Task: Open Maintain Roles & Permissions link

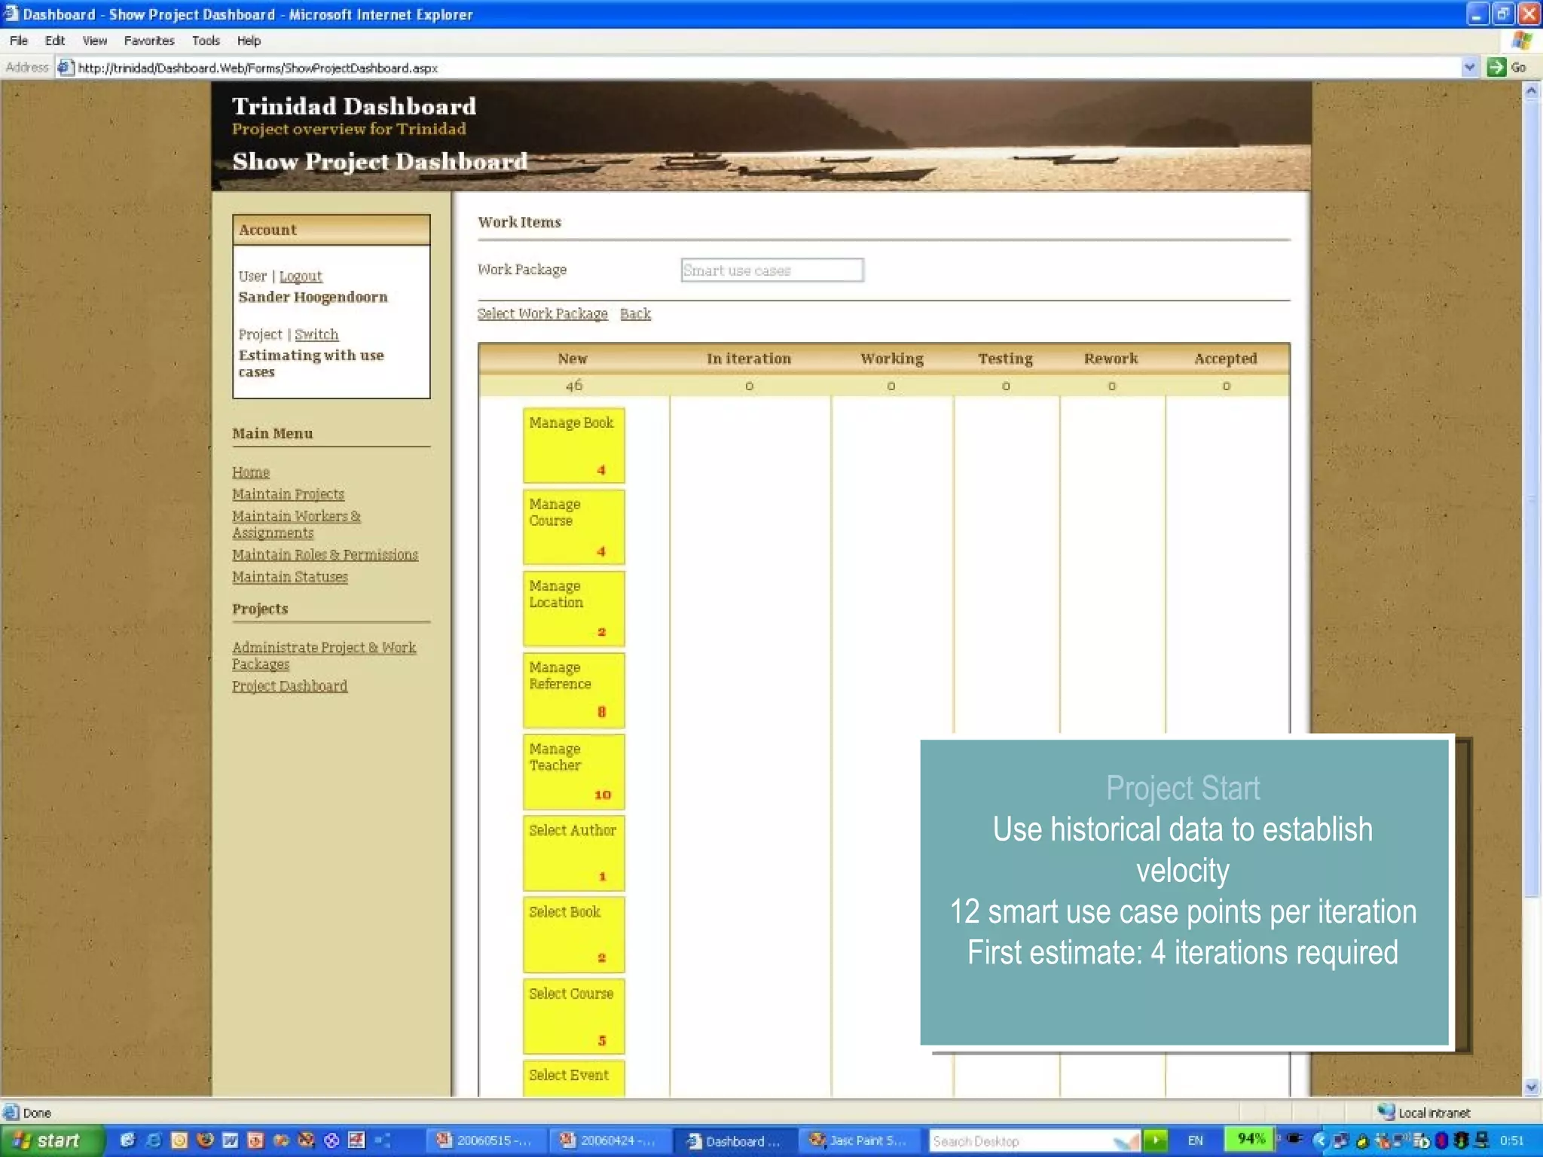Action: 325,555
